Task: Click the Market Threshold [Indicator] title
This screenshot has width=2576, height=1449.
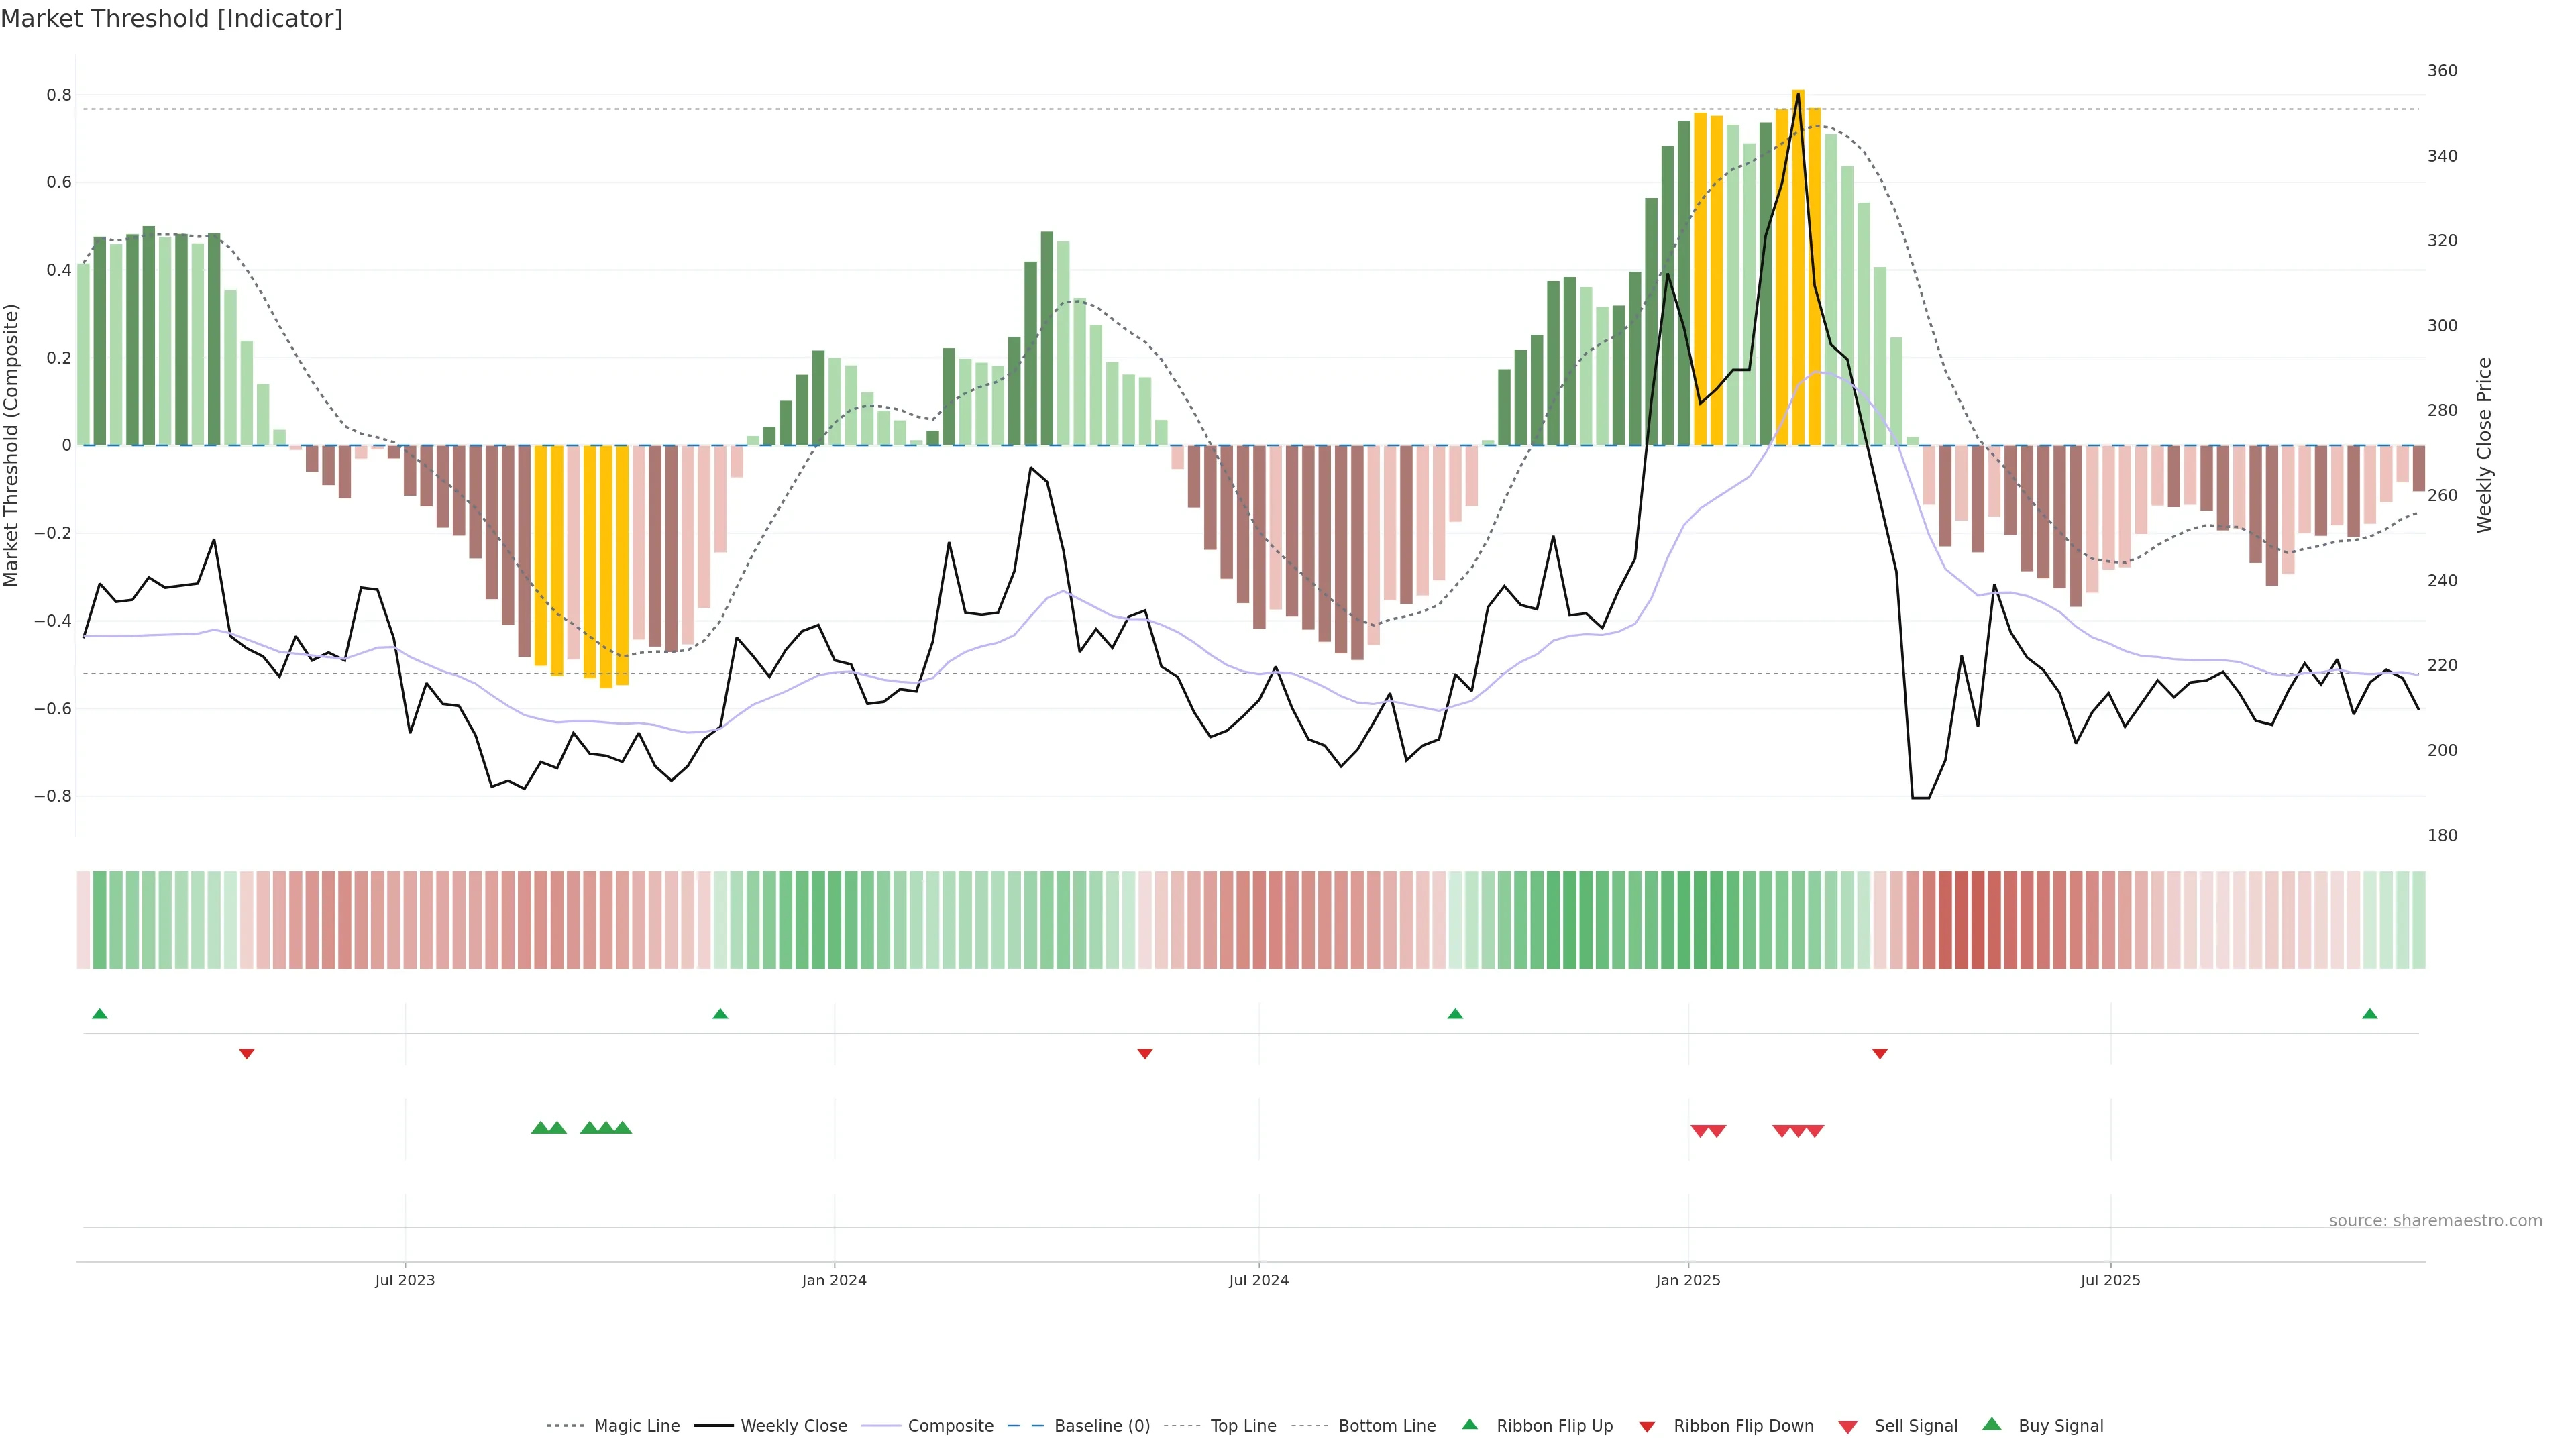Action: (x=171, y=19)
